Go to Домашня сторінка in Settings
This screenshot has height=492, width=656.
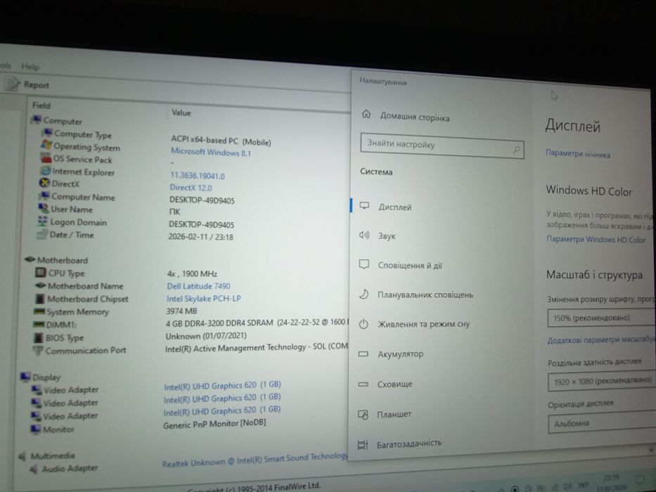click(406, 116)
